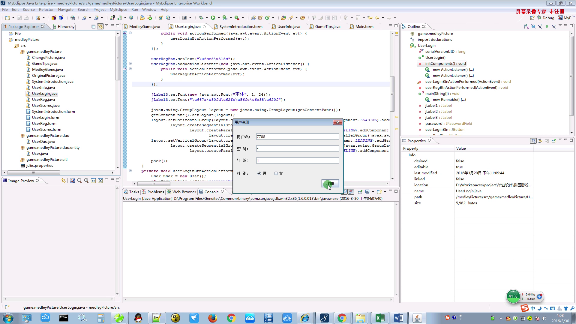
Task: Open the Navigate menu
Action: click(x=66, y=9)
